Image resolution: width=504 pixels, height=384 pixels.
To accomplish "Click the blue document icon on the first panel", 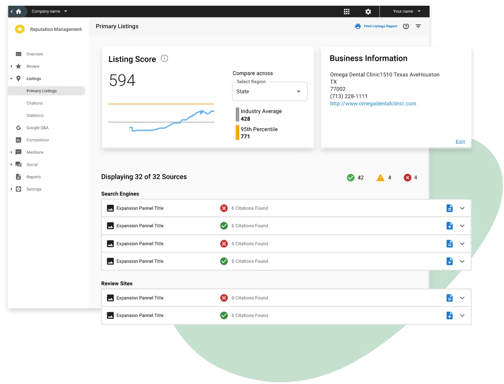I will (449, 208).
